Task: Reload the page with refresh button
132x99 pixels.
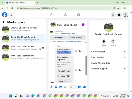Action: coord(12,8)
